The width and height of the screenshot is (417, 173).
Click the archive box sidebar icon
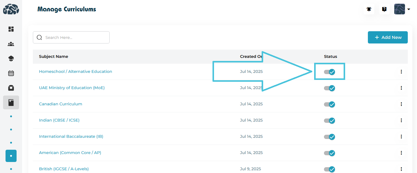[11, 88]
